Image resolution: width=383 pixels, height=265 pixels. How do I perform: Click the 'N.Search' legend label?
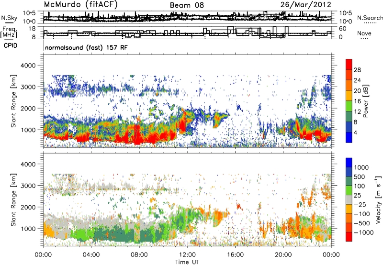tap(370, 18)
